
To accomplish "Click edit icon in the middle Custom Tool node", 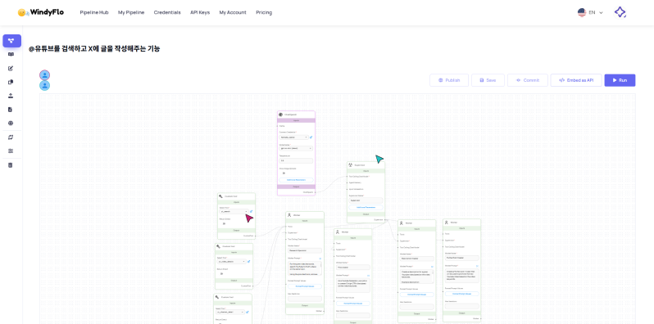I will coord(249,262).
